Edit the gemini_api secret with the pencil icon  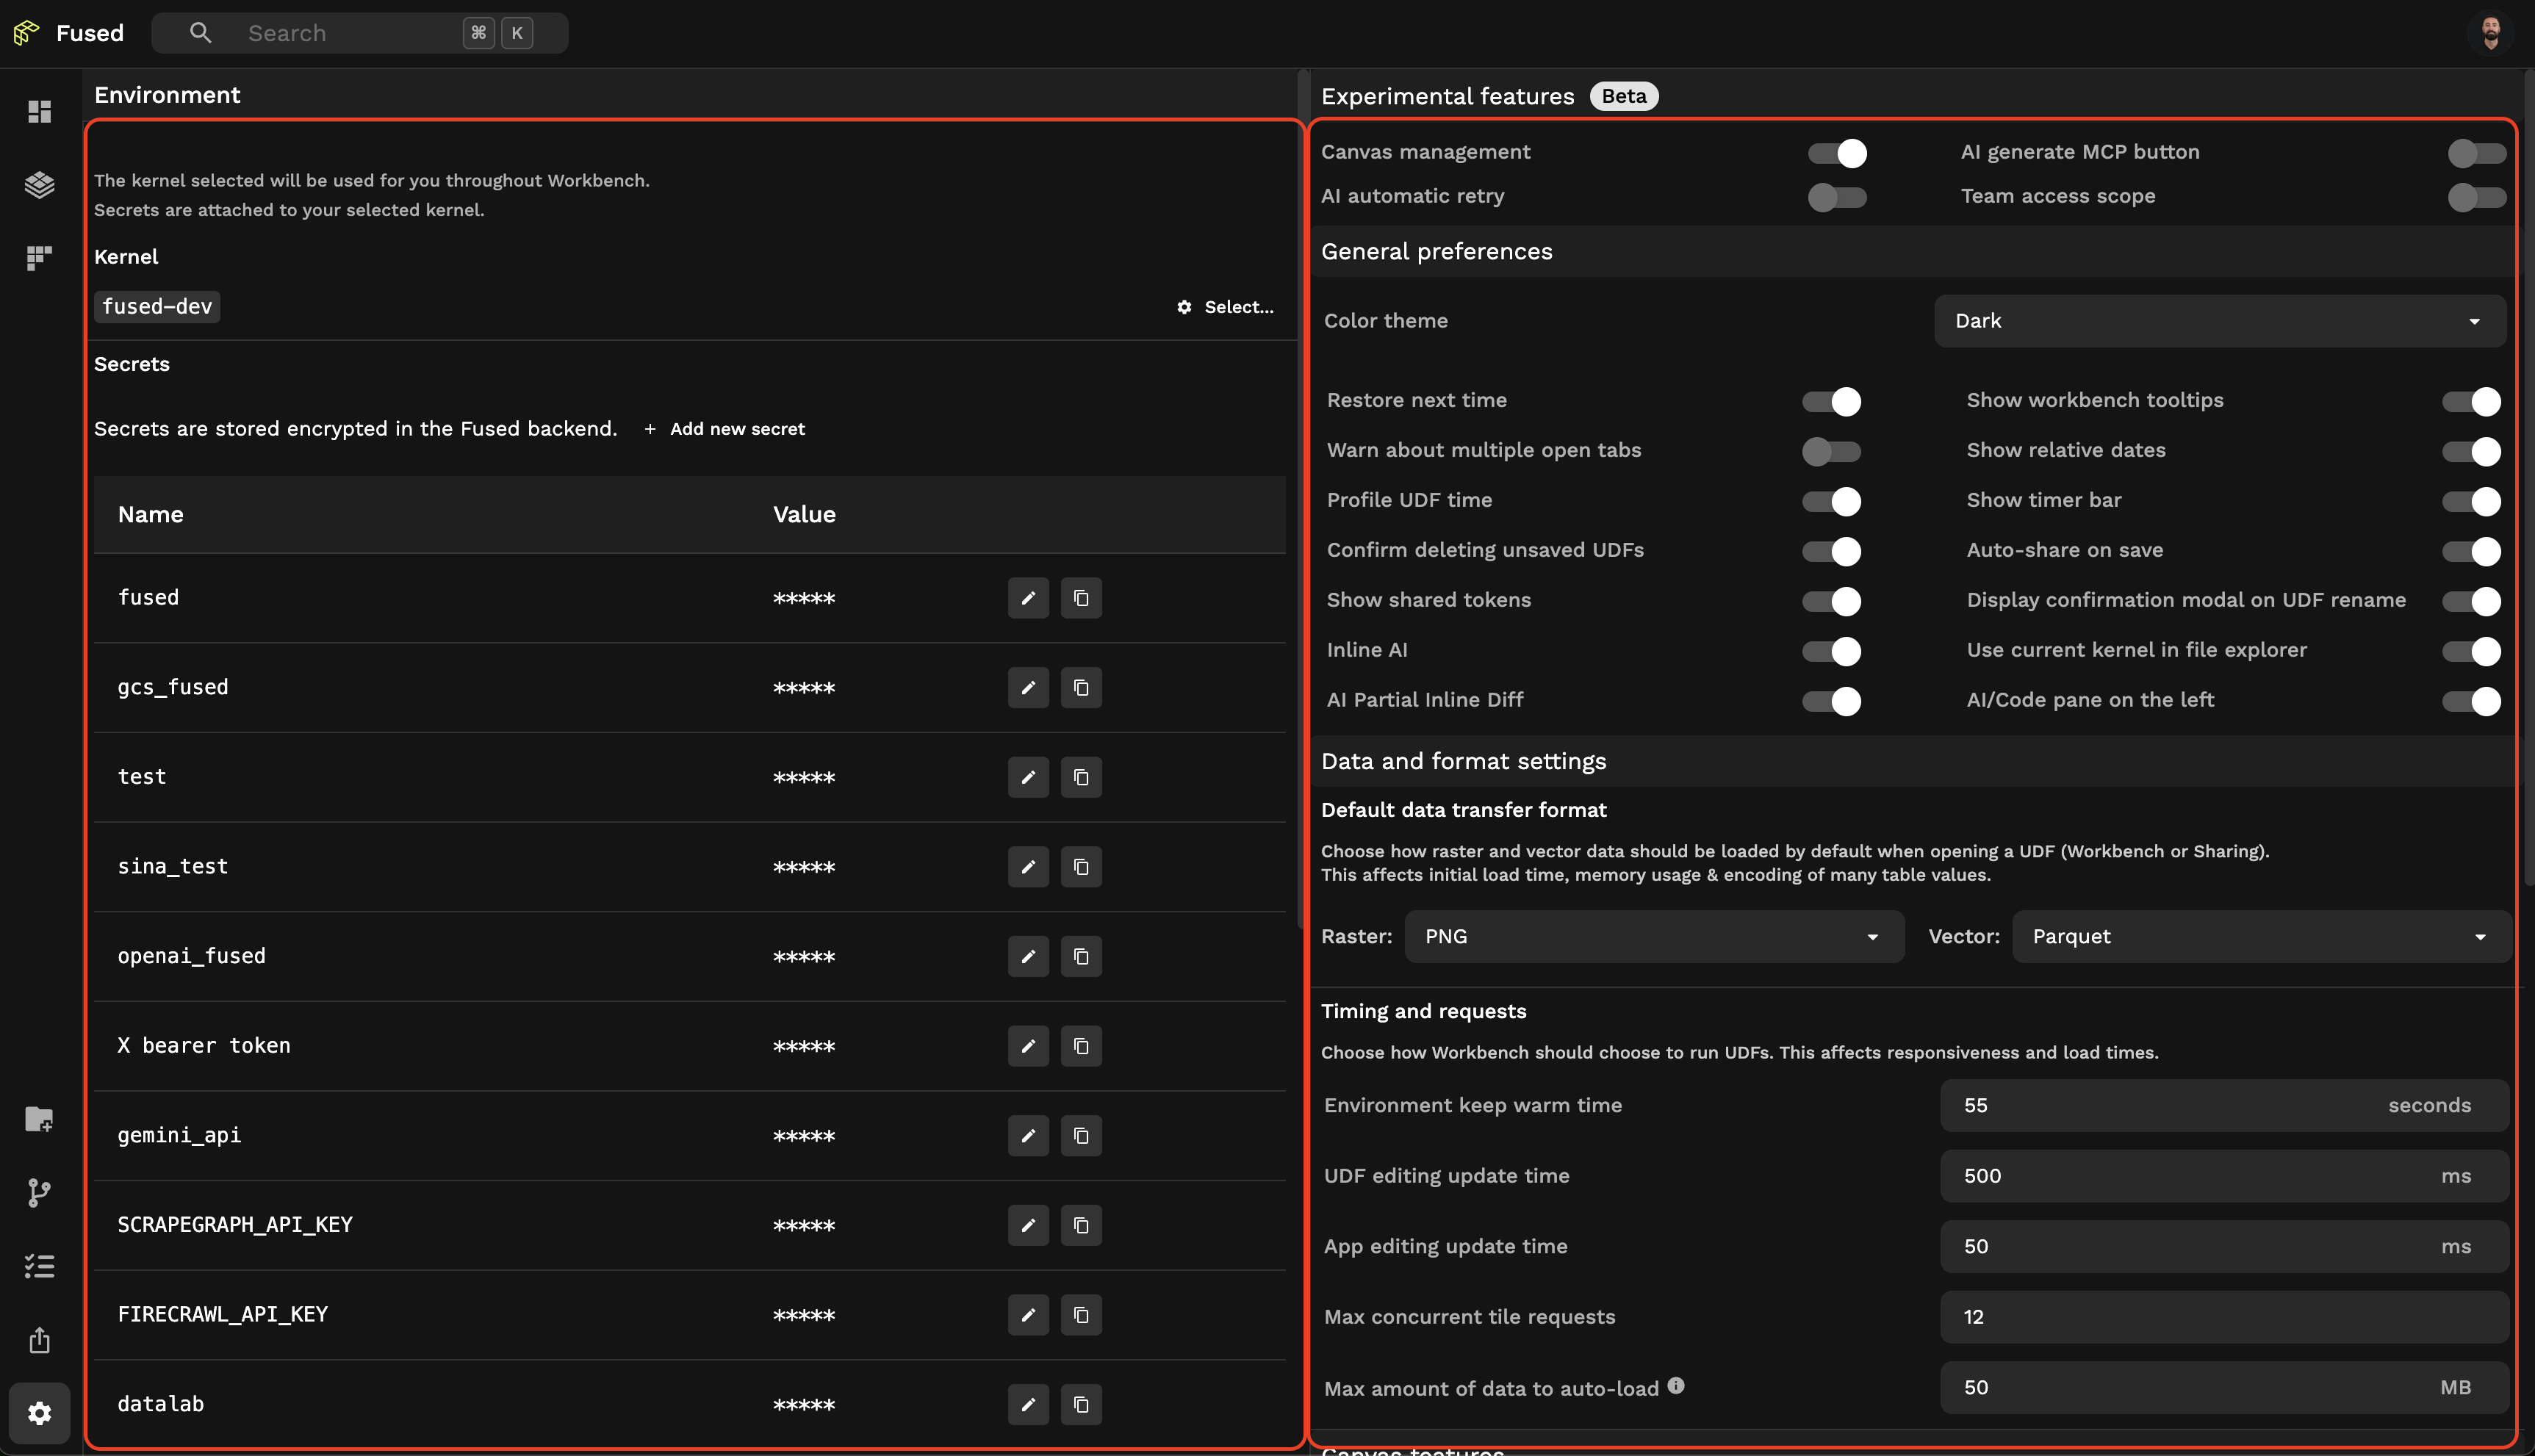point(1027,1135)
